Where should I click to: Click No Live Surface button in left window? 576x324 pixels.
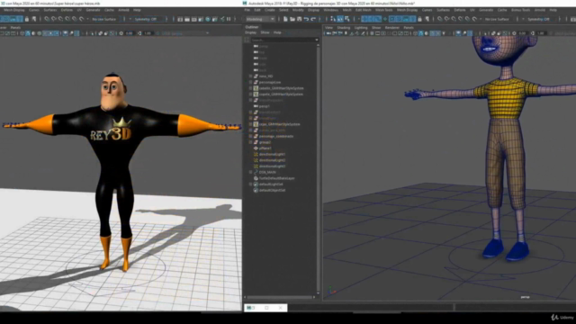[104, 19]
